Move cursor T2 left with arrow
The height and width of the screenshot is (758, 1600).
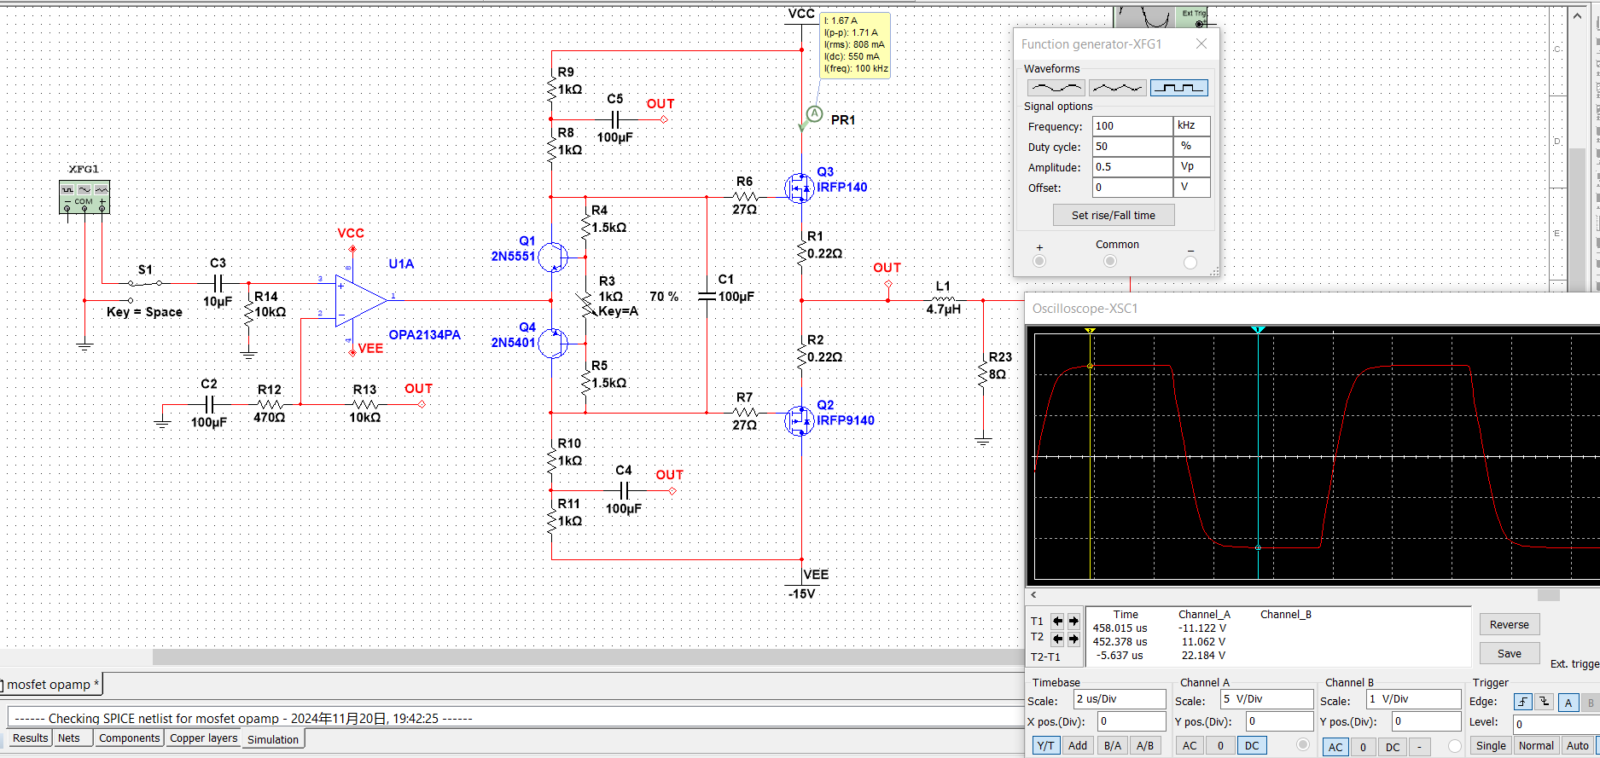point(1057,638)
